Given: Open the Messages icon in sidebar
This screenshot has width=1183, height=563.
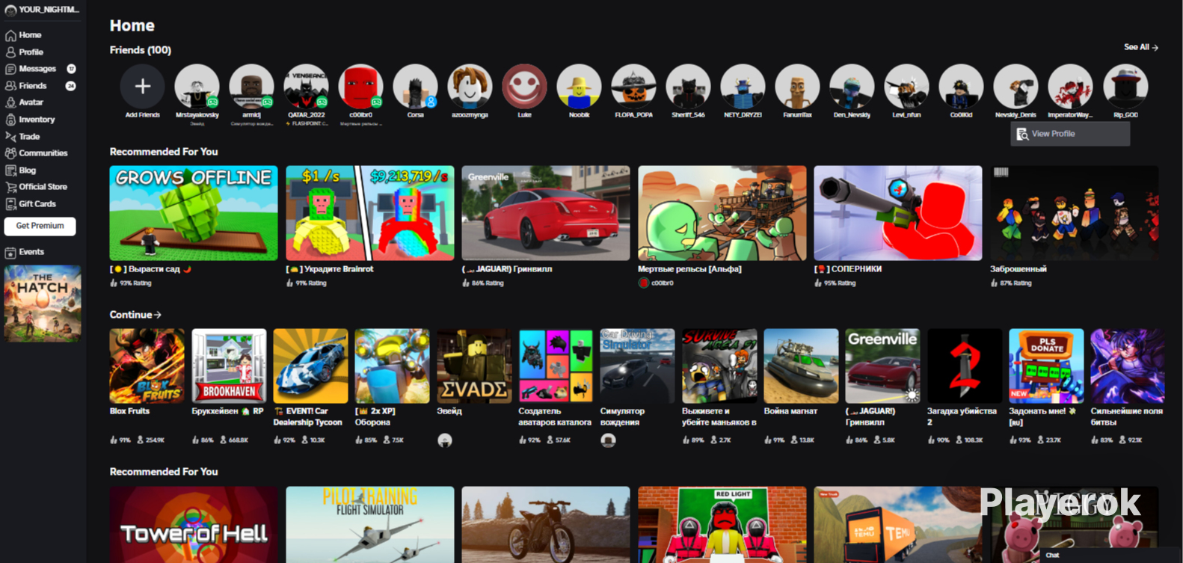Looking at the screenshot, I should click(10, 69).
